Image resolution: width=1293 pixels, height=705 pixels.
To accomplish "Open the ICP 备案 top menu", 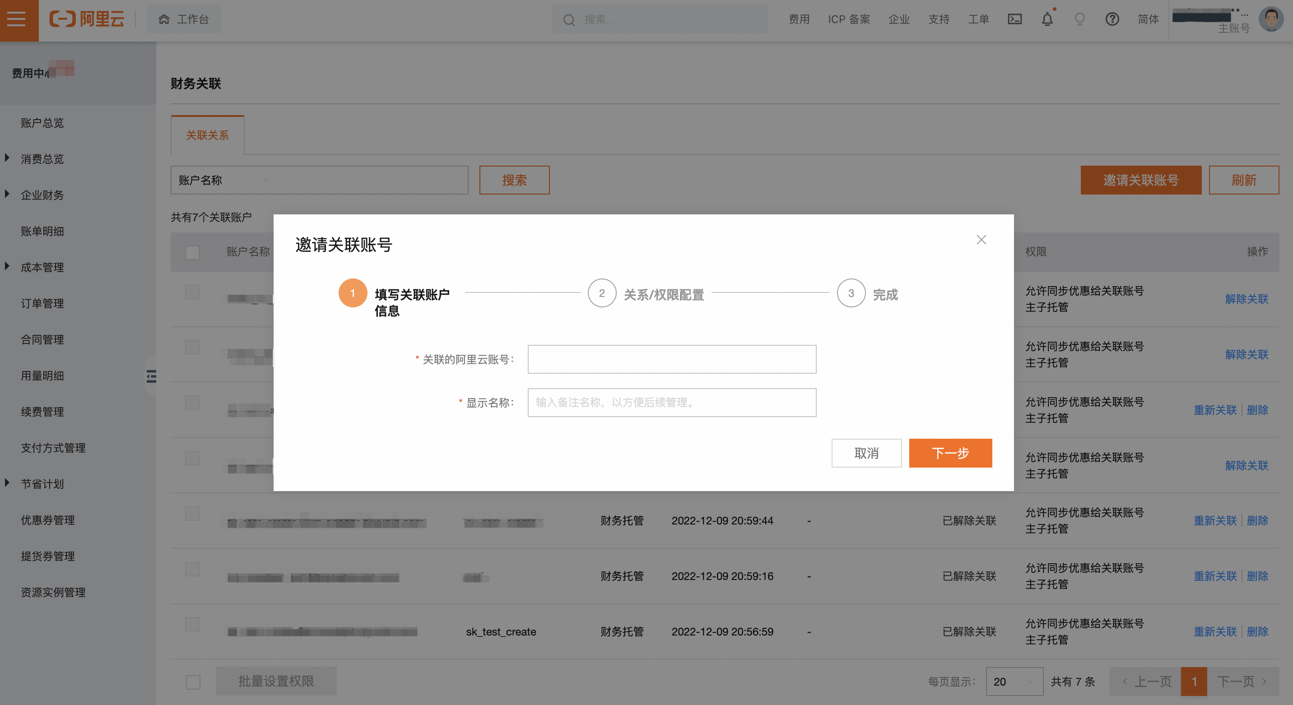I will tap(849, 19).
